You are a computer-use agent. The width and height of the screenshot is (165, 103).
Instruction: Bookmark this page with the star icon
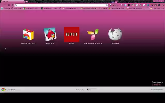click(107, 5)
